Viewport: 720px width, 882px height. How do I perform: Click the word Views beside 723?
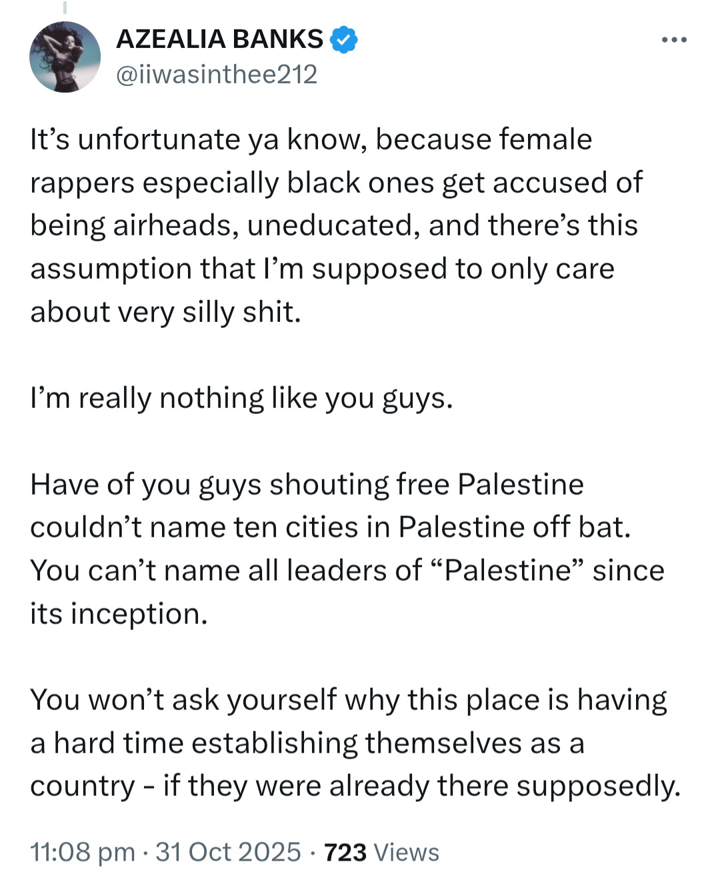(407, 852)
